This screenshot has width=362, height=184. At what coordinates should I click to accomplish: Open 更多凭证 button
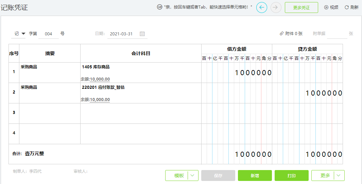click(x=301, y=7)
